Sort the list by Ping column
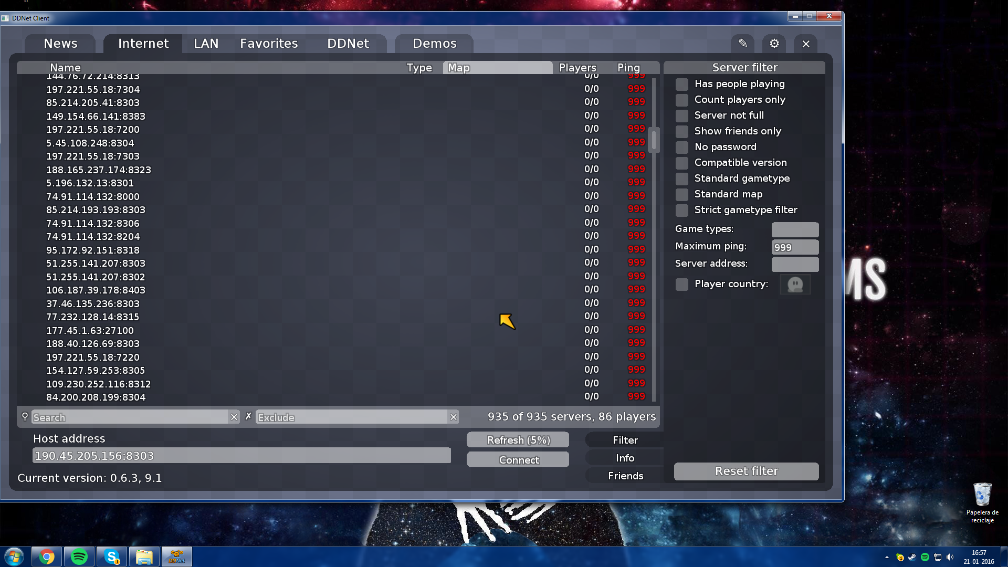 [x=628, y=68]
